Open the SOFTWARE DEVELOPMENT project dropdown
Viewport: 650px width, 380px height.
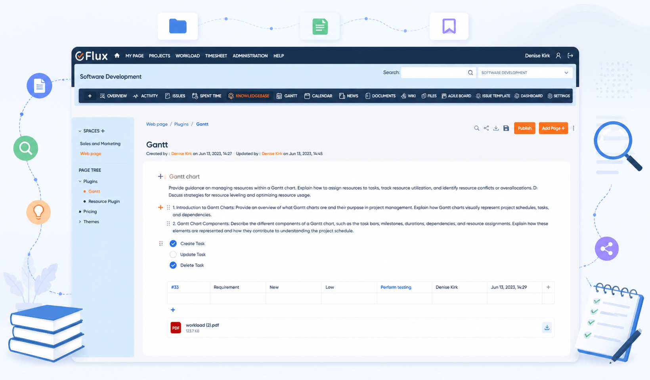coord(525,73)
